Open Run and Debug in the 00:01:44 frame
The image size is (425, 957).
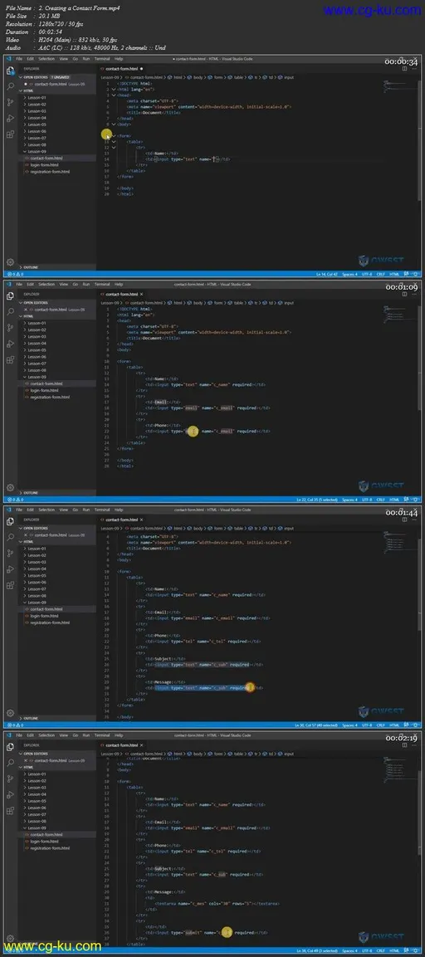click(10, 569)
